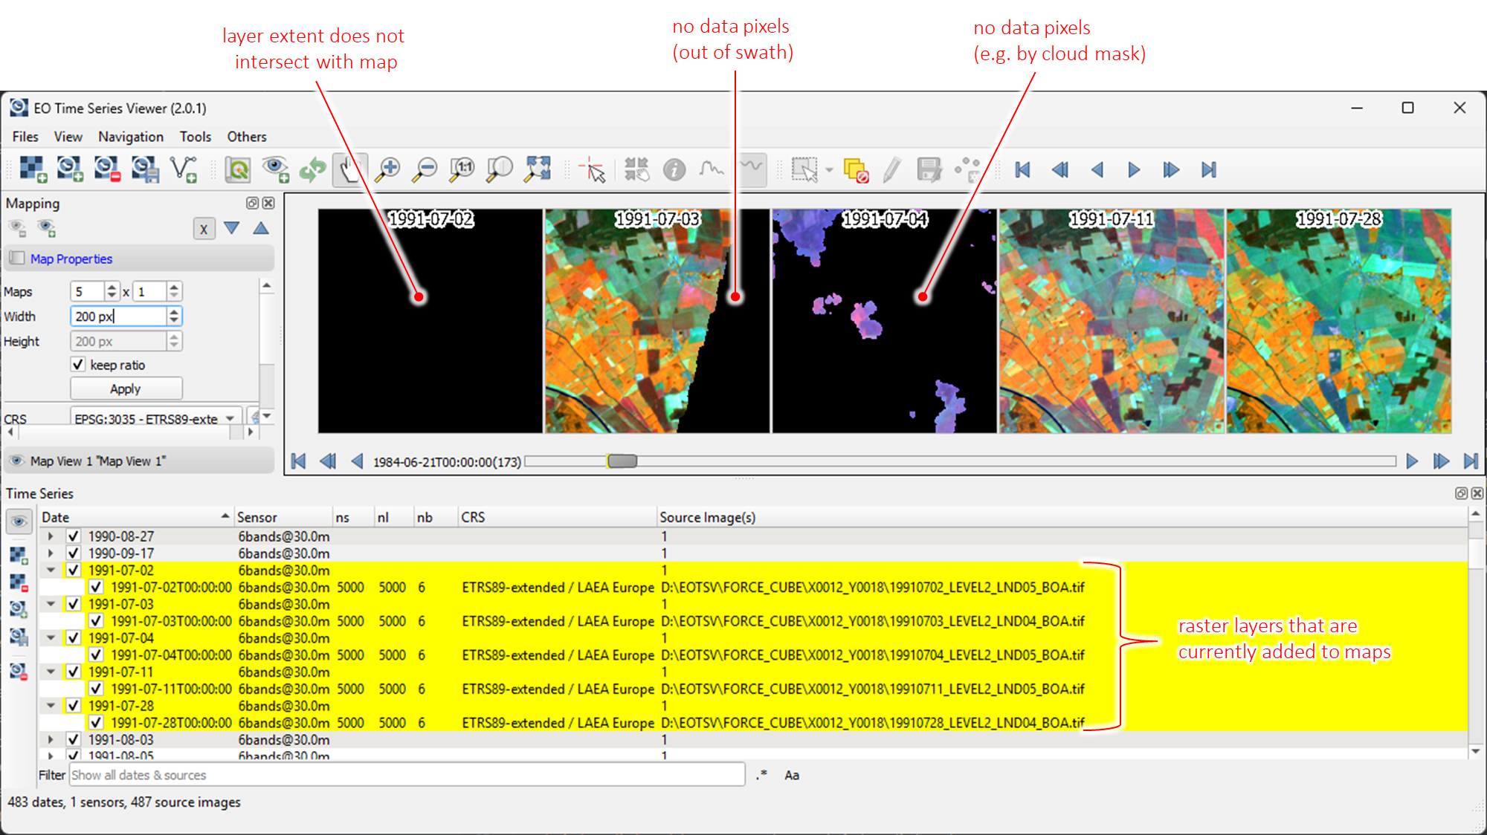The image size is (1487, 835).
Task: Click the green refresh maps icon
Action: tap(312, 169)
